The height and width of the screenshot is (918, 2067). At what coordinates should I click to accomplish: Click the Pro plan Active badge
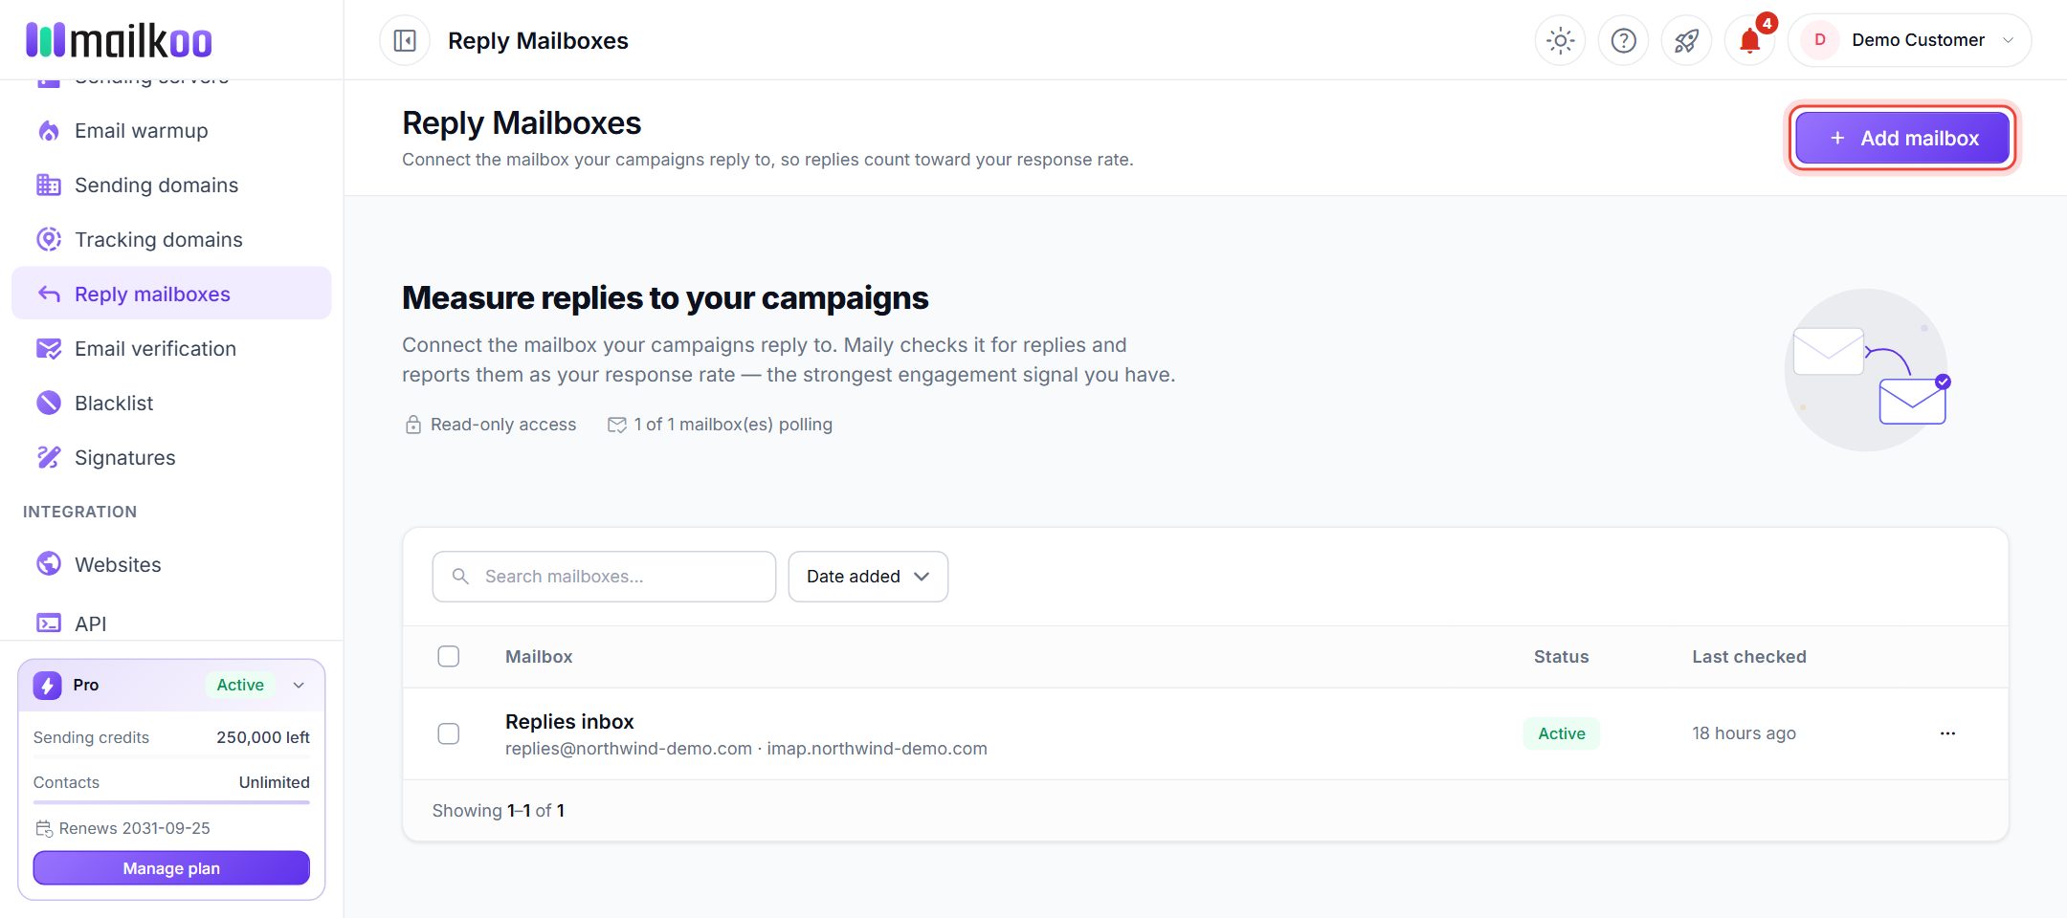pyautogui.click(x=240, y=686)
